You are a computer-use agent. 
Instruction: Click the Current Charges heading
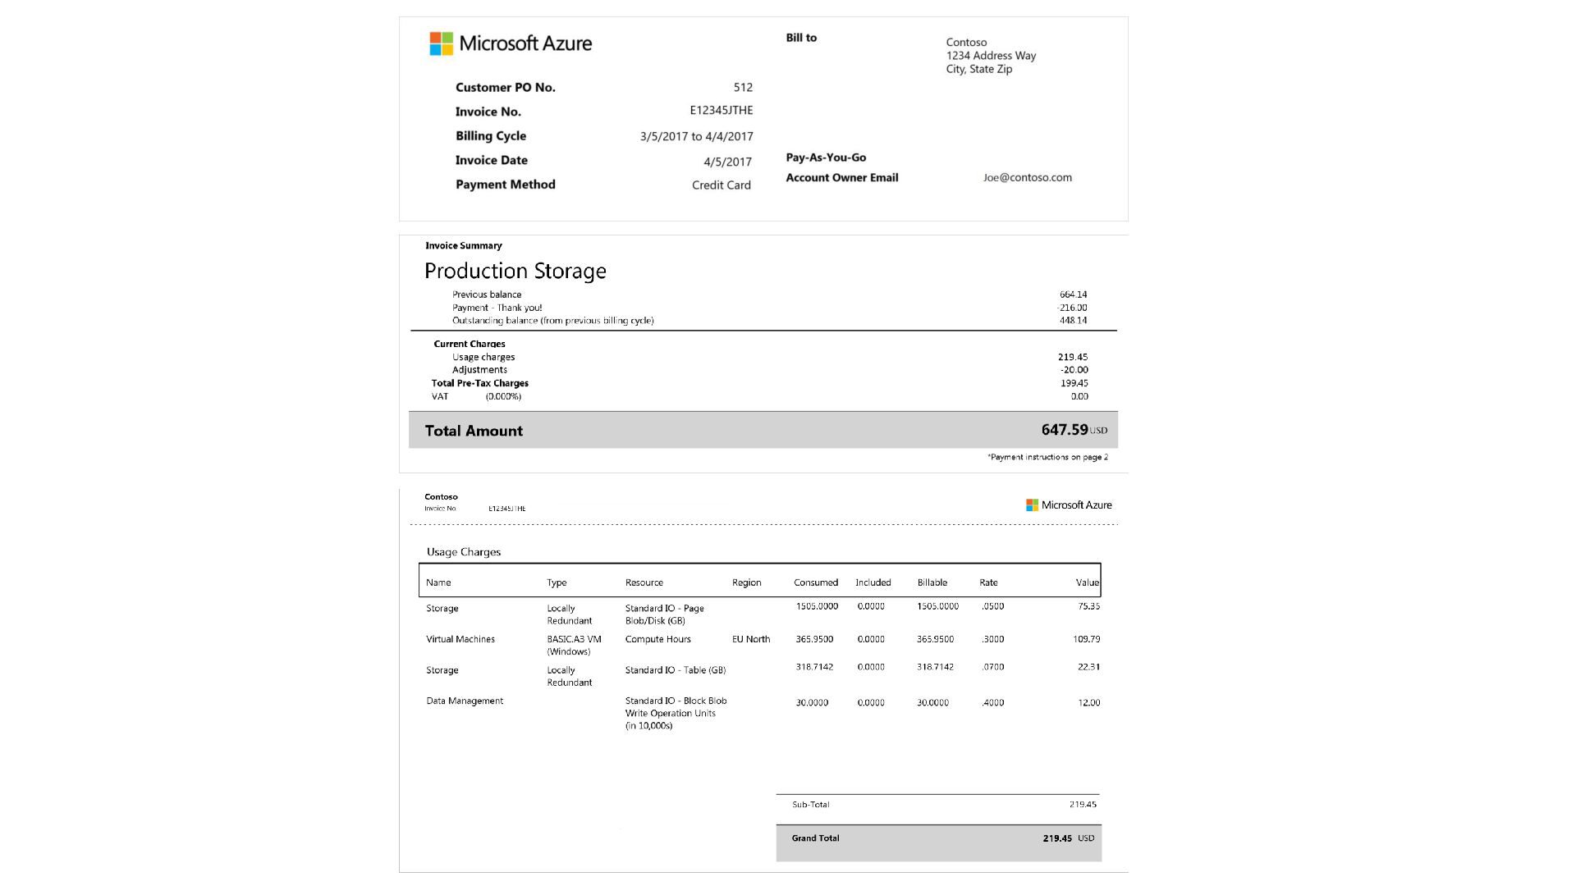click(x=470, y=344)
